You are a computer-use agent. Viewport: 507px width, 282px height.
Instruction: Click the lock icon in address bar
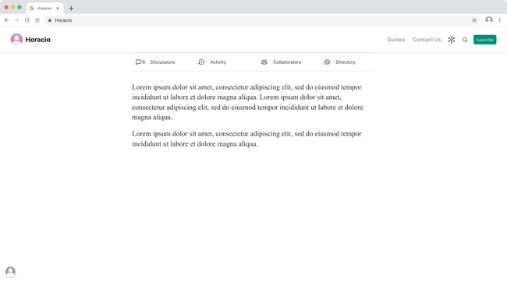pos(50,20)
